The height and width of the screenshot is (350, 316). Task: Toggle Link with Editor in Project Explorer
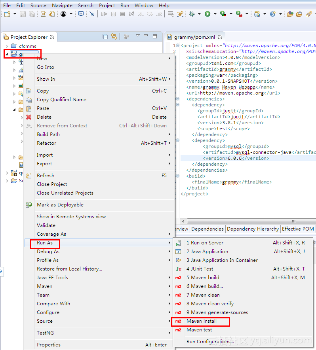click(114, 37)
